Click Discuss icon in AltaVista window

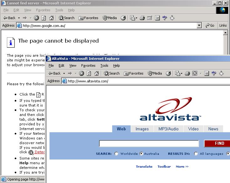click(x=206, y=73)
